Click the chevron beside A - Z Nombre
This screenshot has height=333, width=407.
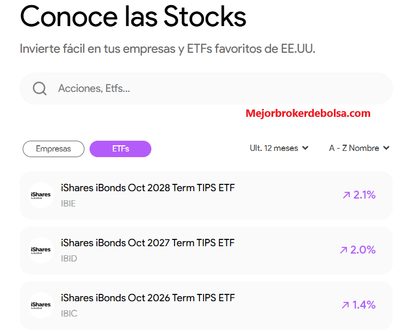pos(387,148)
